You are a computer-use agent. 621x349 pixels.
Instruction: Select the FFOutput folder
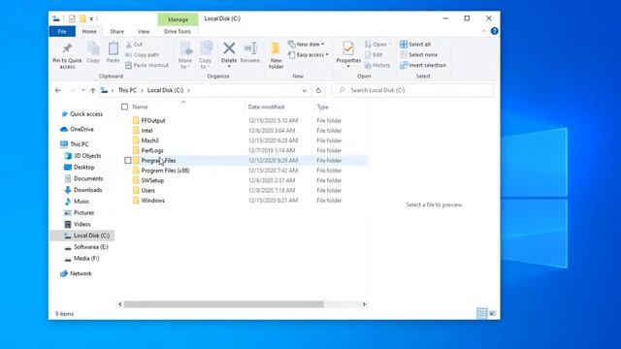153,120
